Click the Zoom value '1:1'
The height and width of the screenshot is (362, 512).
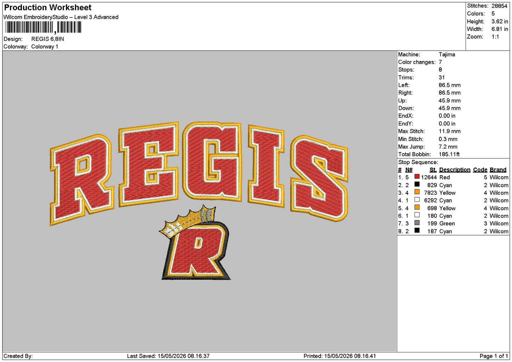click(x=495, y=37)
